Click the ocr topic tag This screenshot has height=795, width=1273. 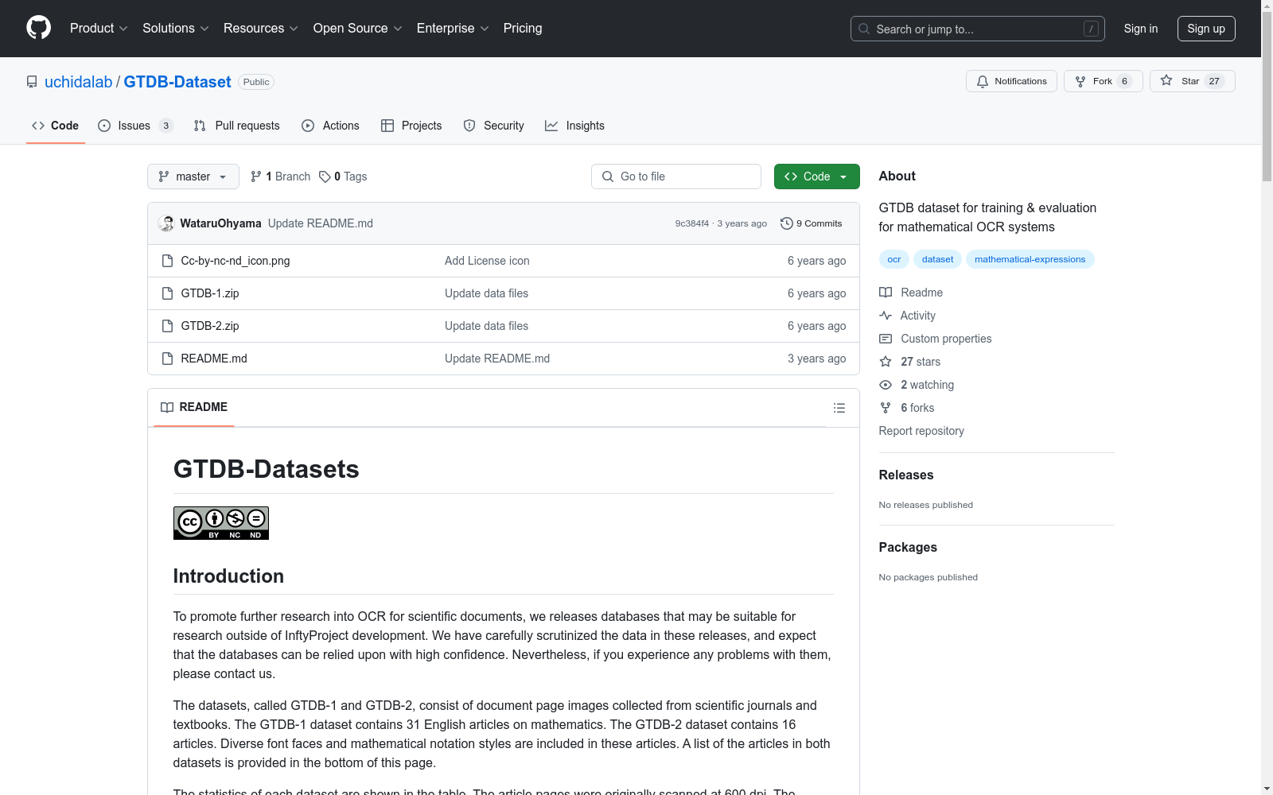(894, 259)
